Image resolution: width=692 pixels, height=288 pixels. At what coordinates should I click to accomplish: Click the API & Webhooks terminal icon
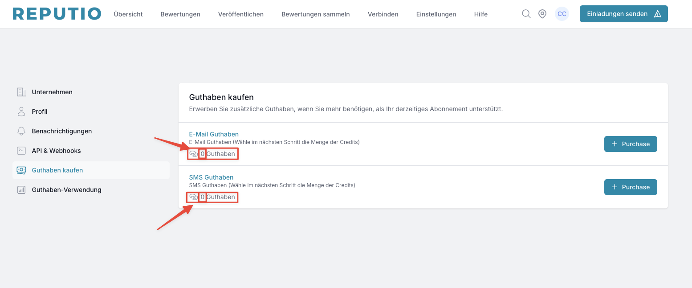coord(21,151)
